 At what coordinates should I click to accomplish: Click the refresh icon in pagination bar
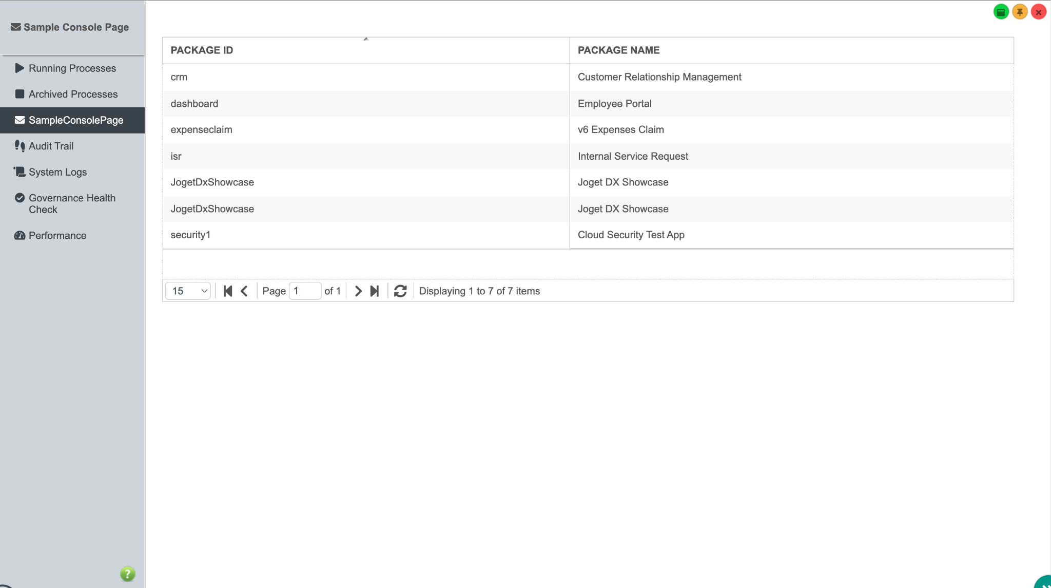click(x=400, y=291)
